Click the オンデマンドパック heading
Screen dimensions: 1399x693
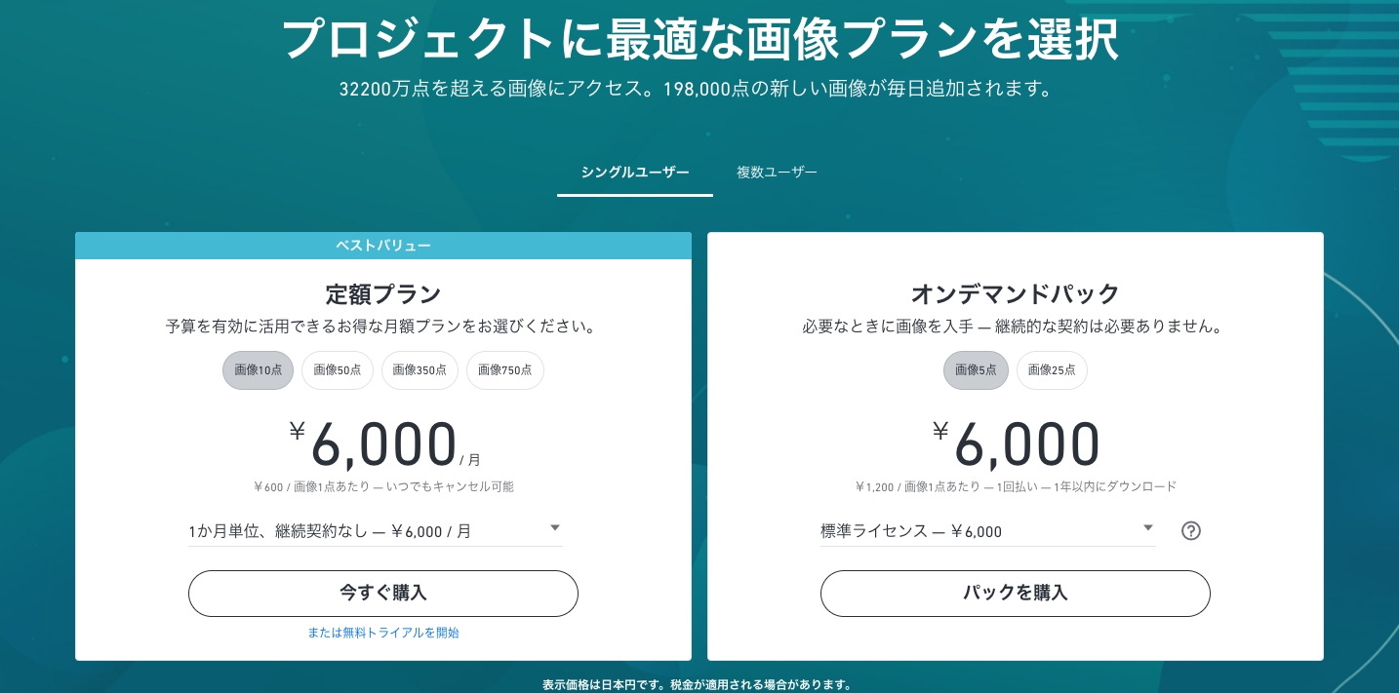(x=1015, y=293)
